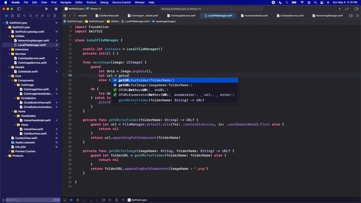Click the Run (play) button

[46, 9]
